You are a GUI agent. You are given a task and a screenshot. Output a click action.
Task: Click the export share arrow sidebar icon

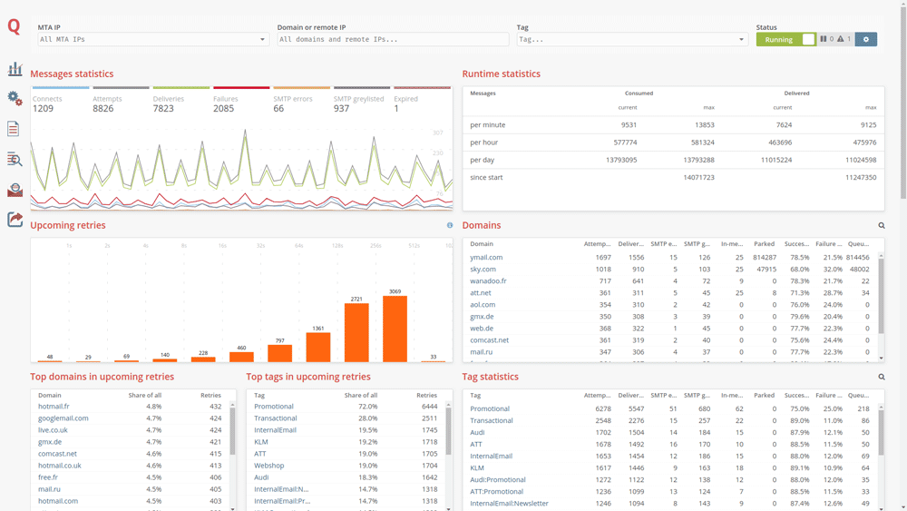pos(15,220)
